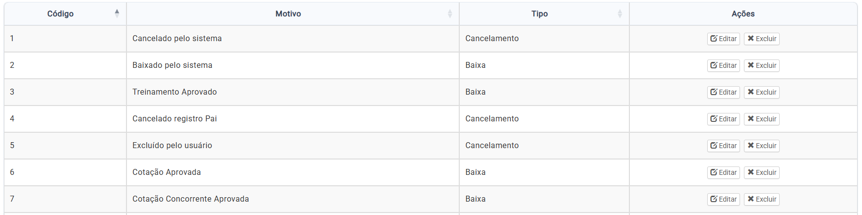Toggle sorting icon on Tipo column
The height and width of the screenshot is (215, 862).
[619, 14]
